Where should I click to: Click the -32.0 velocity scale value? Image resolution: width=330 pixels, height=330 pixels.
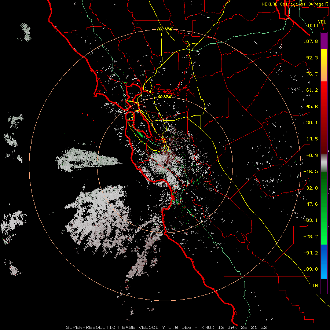click(311, 188)
